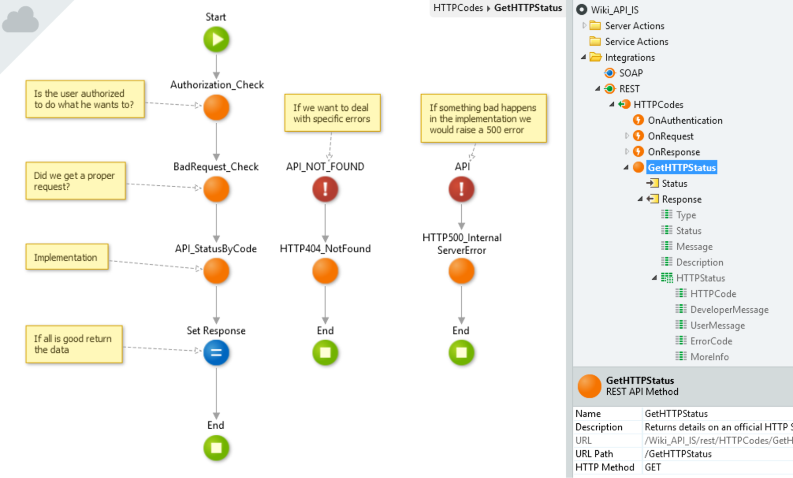Click the API_NOT_FOUND exception handler node
Viewport: 793px width, 478px height.
coord(325,189)
